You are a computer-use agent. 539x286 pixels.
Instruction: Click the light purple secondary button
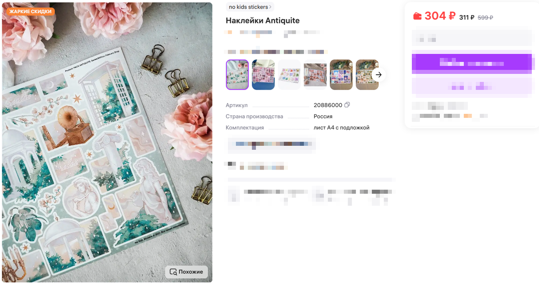click(x=472, y=86)
